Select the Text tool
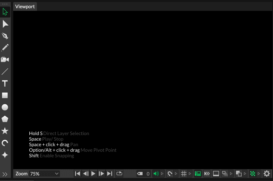The height and width of the screenshot is (181, 273). click(5, 83)
